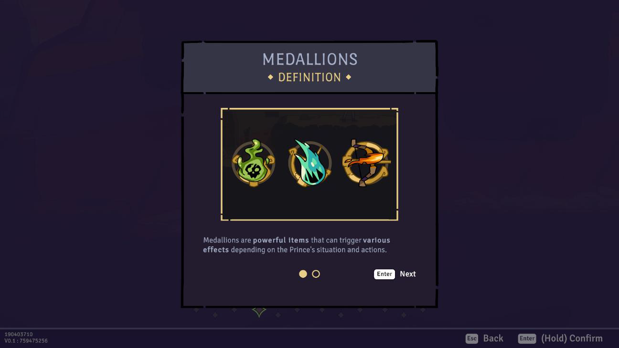Screen dimensions: 619x348
Task: Click the Back label at the bottom
Action: point(493,338)
